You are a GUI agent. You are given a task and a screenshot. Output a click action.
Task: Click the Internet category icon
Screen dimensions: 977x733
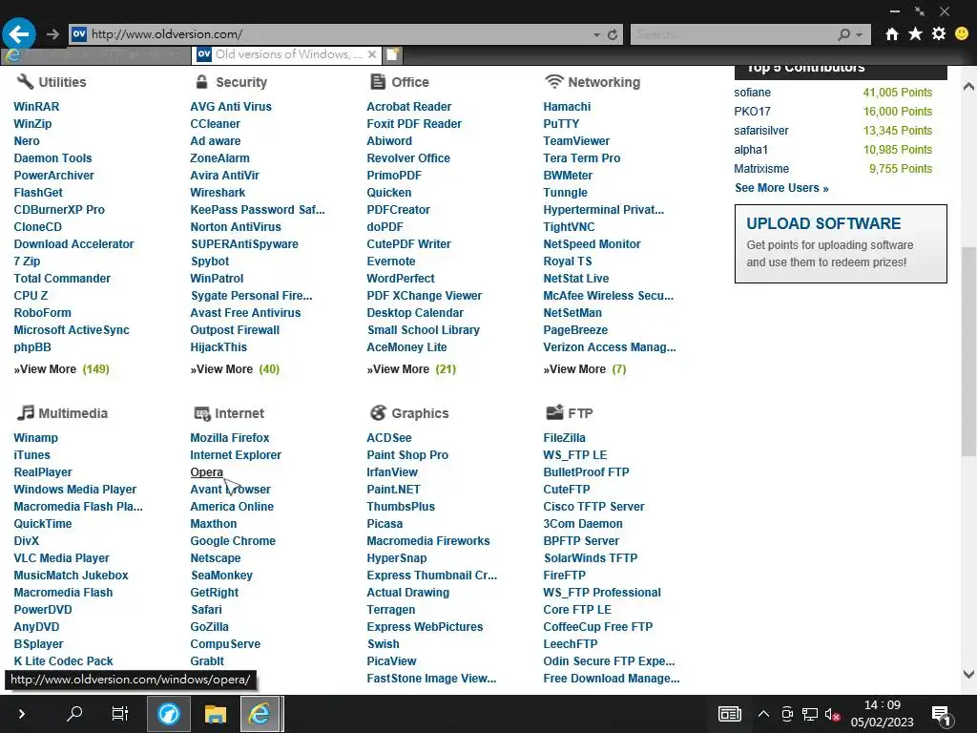pos(202,414)
